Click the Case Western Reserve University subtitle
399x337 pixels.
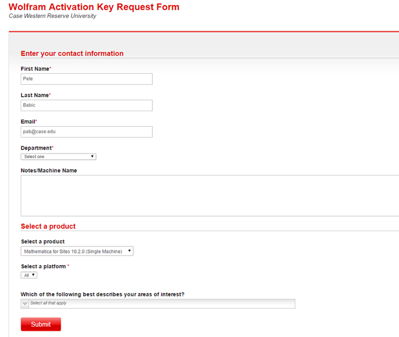pos(53,16)
